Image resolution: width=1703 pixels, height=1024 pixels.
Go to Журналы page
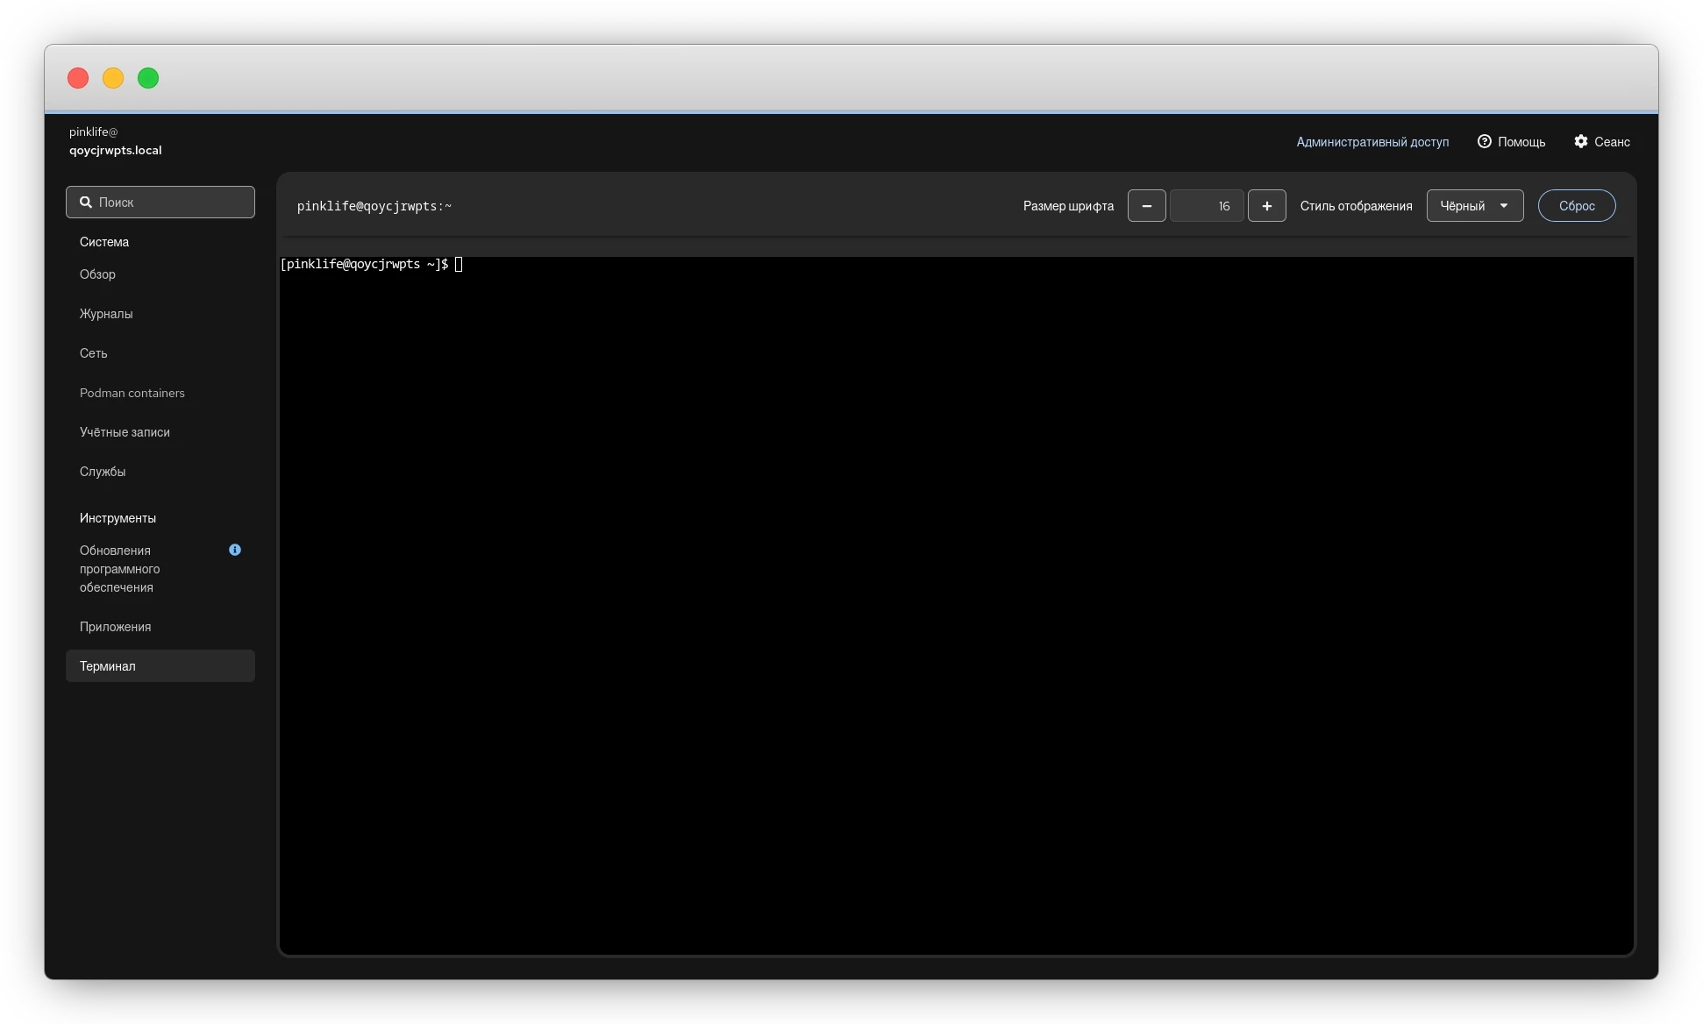[106, 314]
